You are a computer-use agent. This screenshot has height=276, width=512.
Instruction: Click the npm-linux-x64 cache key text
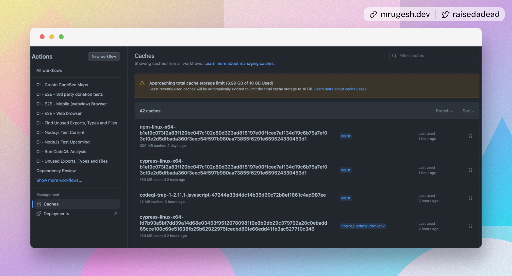(233, 133)
